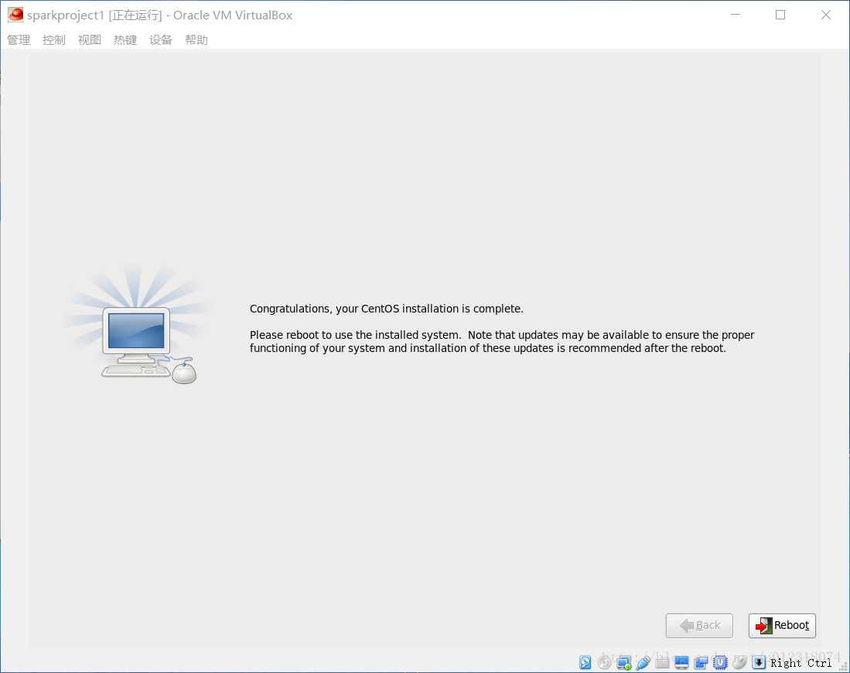The image size is (850, 673).
Task: Open the 帮助 menu
Action: tap(196, 39)
